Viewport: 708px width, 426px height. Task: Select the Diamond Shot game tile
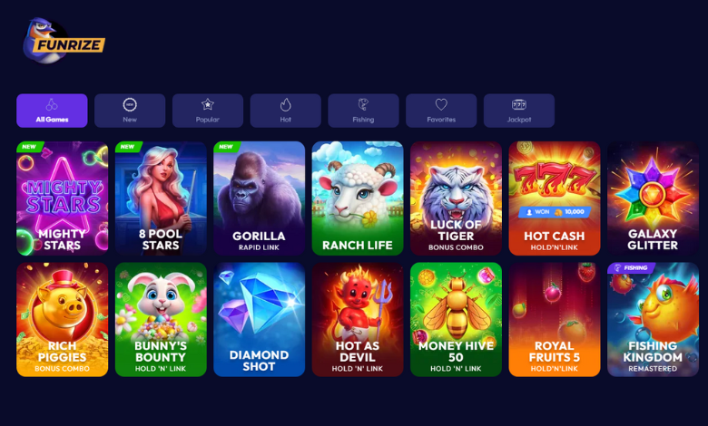tap(260, 320)
